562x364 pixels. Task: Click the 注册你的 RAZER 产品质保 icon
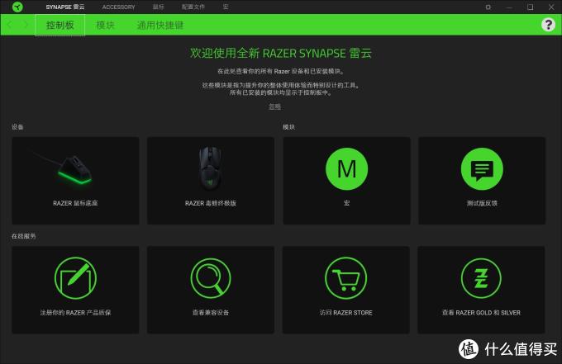pyautogui.click(x=75, y=278)
